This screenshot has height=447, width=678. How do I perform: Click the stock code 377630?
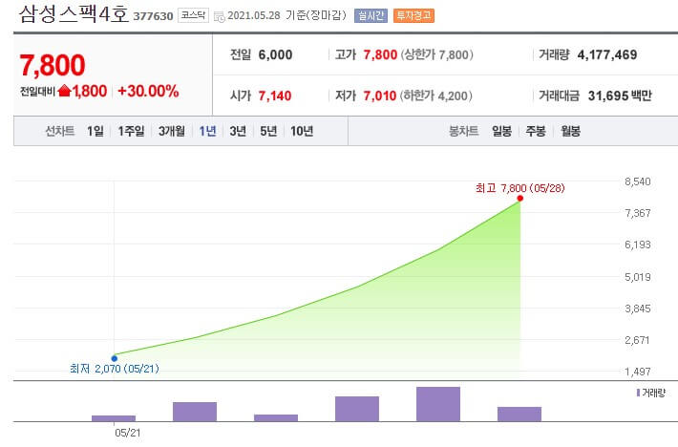click(153, 16)
